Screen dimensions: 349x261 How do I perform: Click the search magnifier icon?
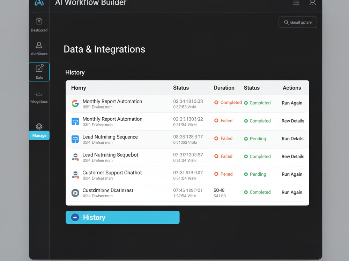pyautogui.click(x=286, y=22)
